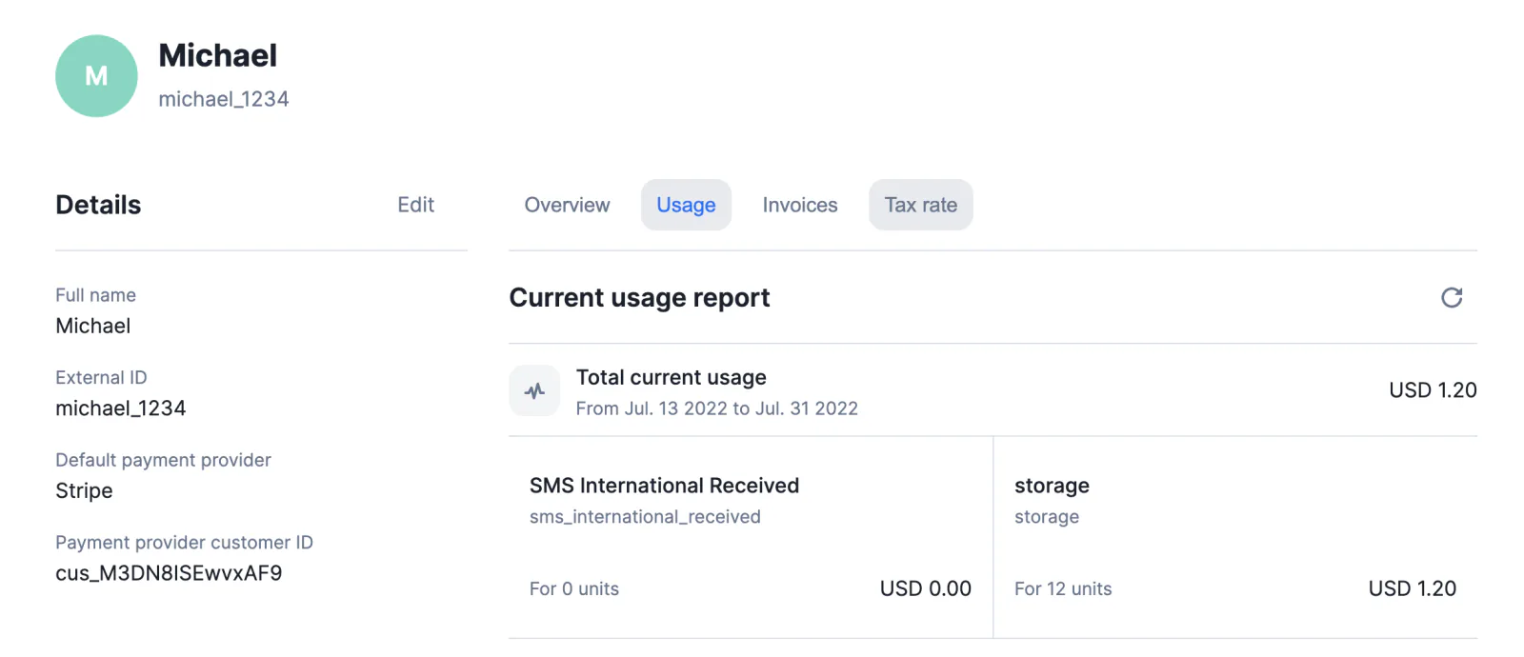Click the gray storage code text
The width and height of the screenshot is (1524, 657).
[1047, 517]
